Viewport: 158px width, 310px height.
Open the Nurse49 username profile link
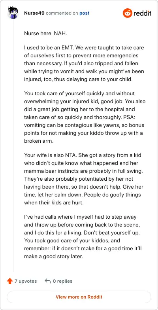click(34, 13)
